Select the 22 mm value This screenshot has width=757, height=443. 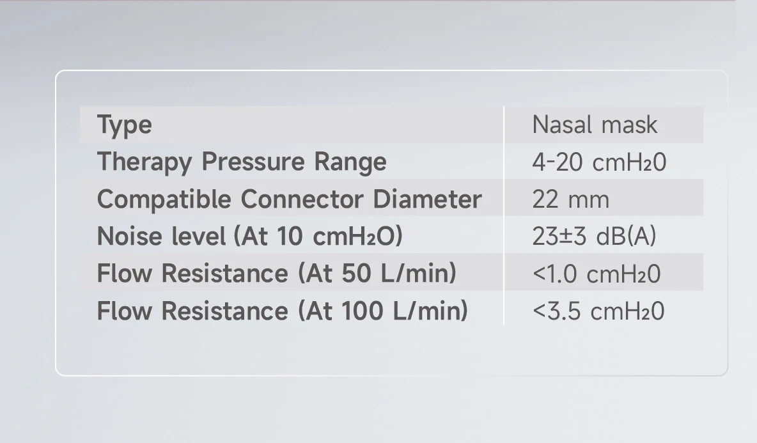571,199
